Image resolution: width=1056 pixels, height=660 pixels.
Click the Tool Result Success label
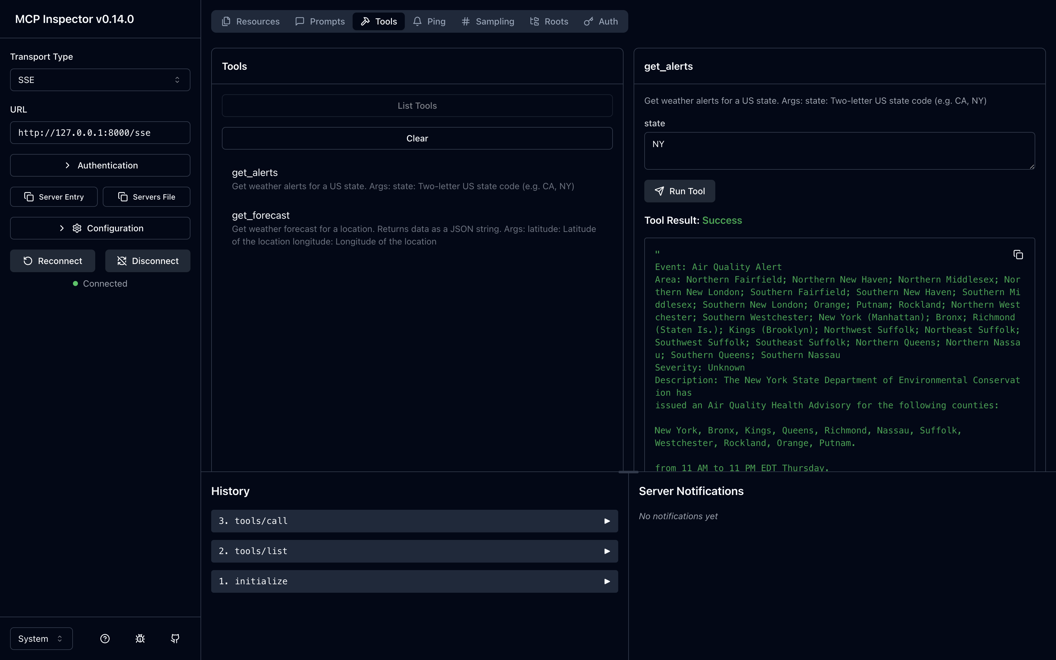(693, 220)
